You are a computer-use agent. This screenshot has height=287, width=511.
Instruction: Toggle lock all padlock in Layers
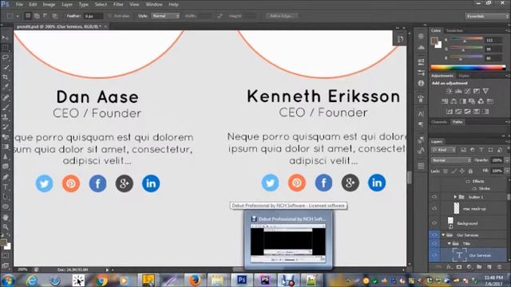click(470, 171)
